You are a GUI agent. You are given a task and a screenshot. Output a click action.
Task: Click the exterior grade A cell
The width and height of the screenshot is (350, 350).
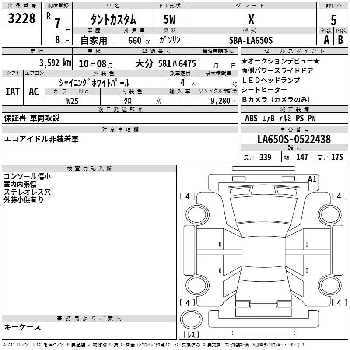[326, 40]
